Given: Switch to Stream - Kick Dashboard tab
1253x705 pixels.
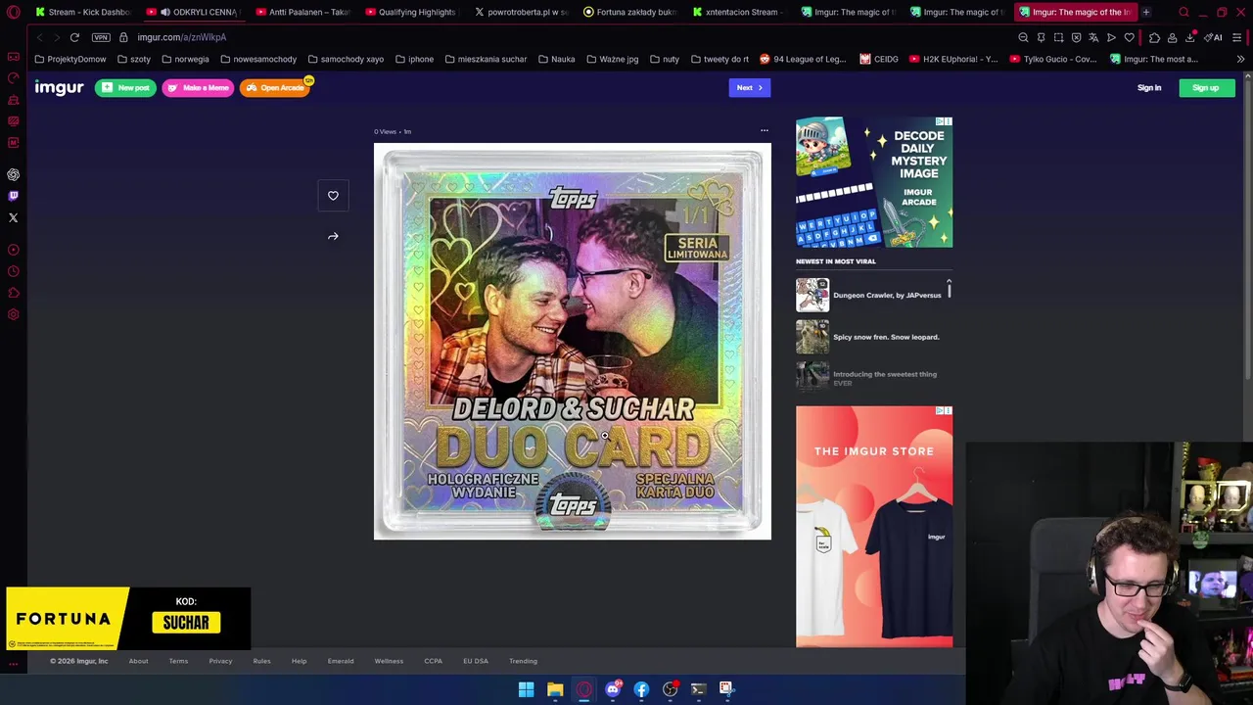Looking at the screenshot, I should [82, 13].
